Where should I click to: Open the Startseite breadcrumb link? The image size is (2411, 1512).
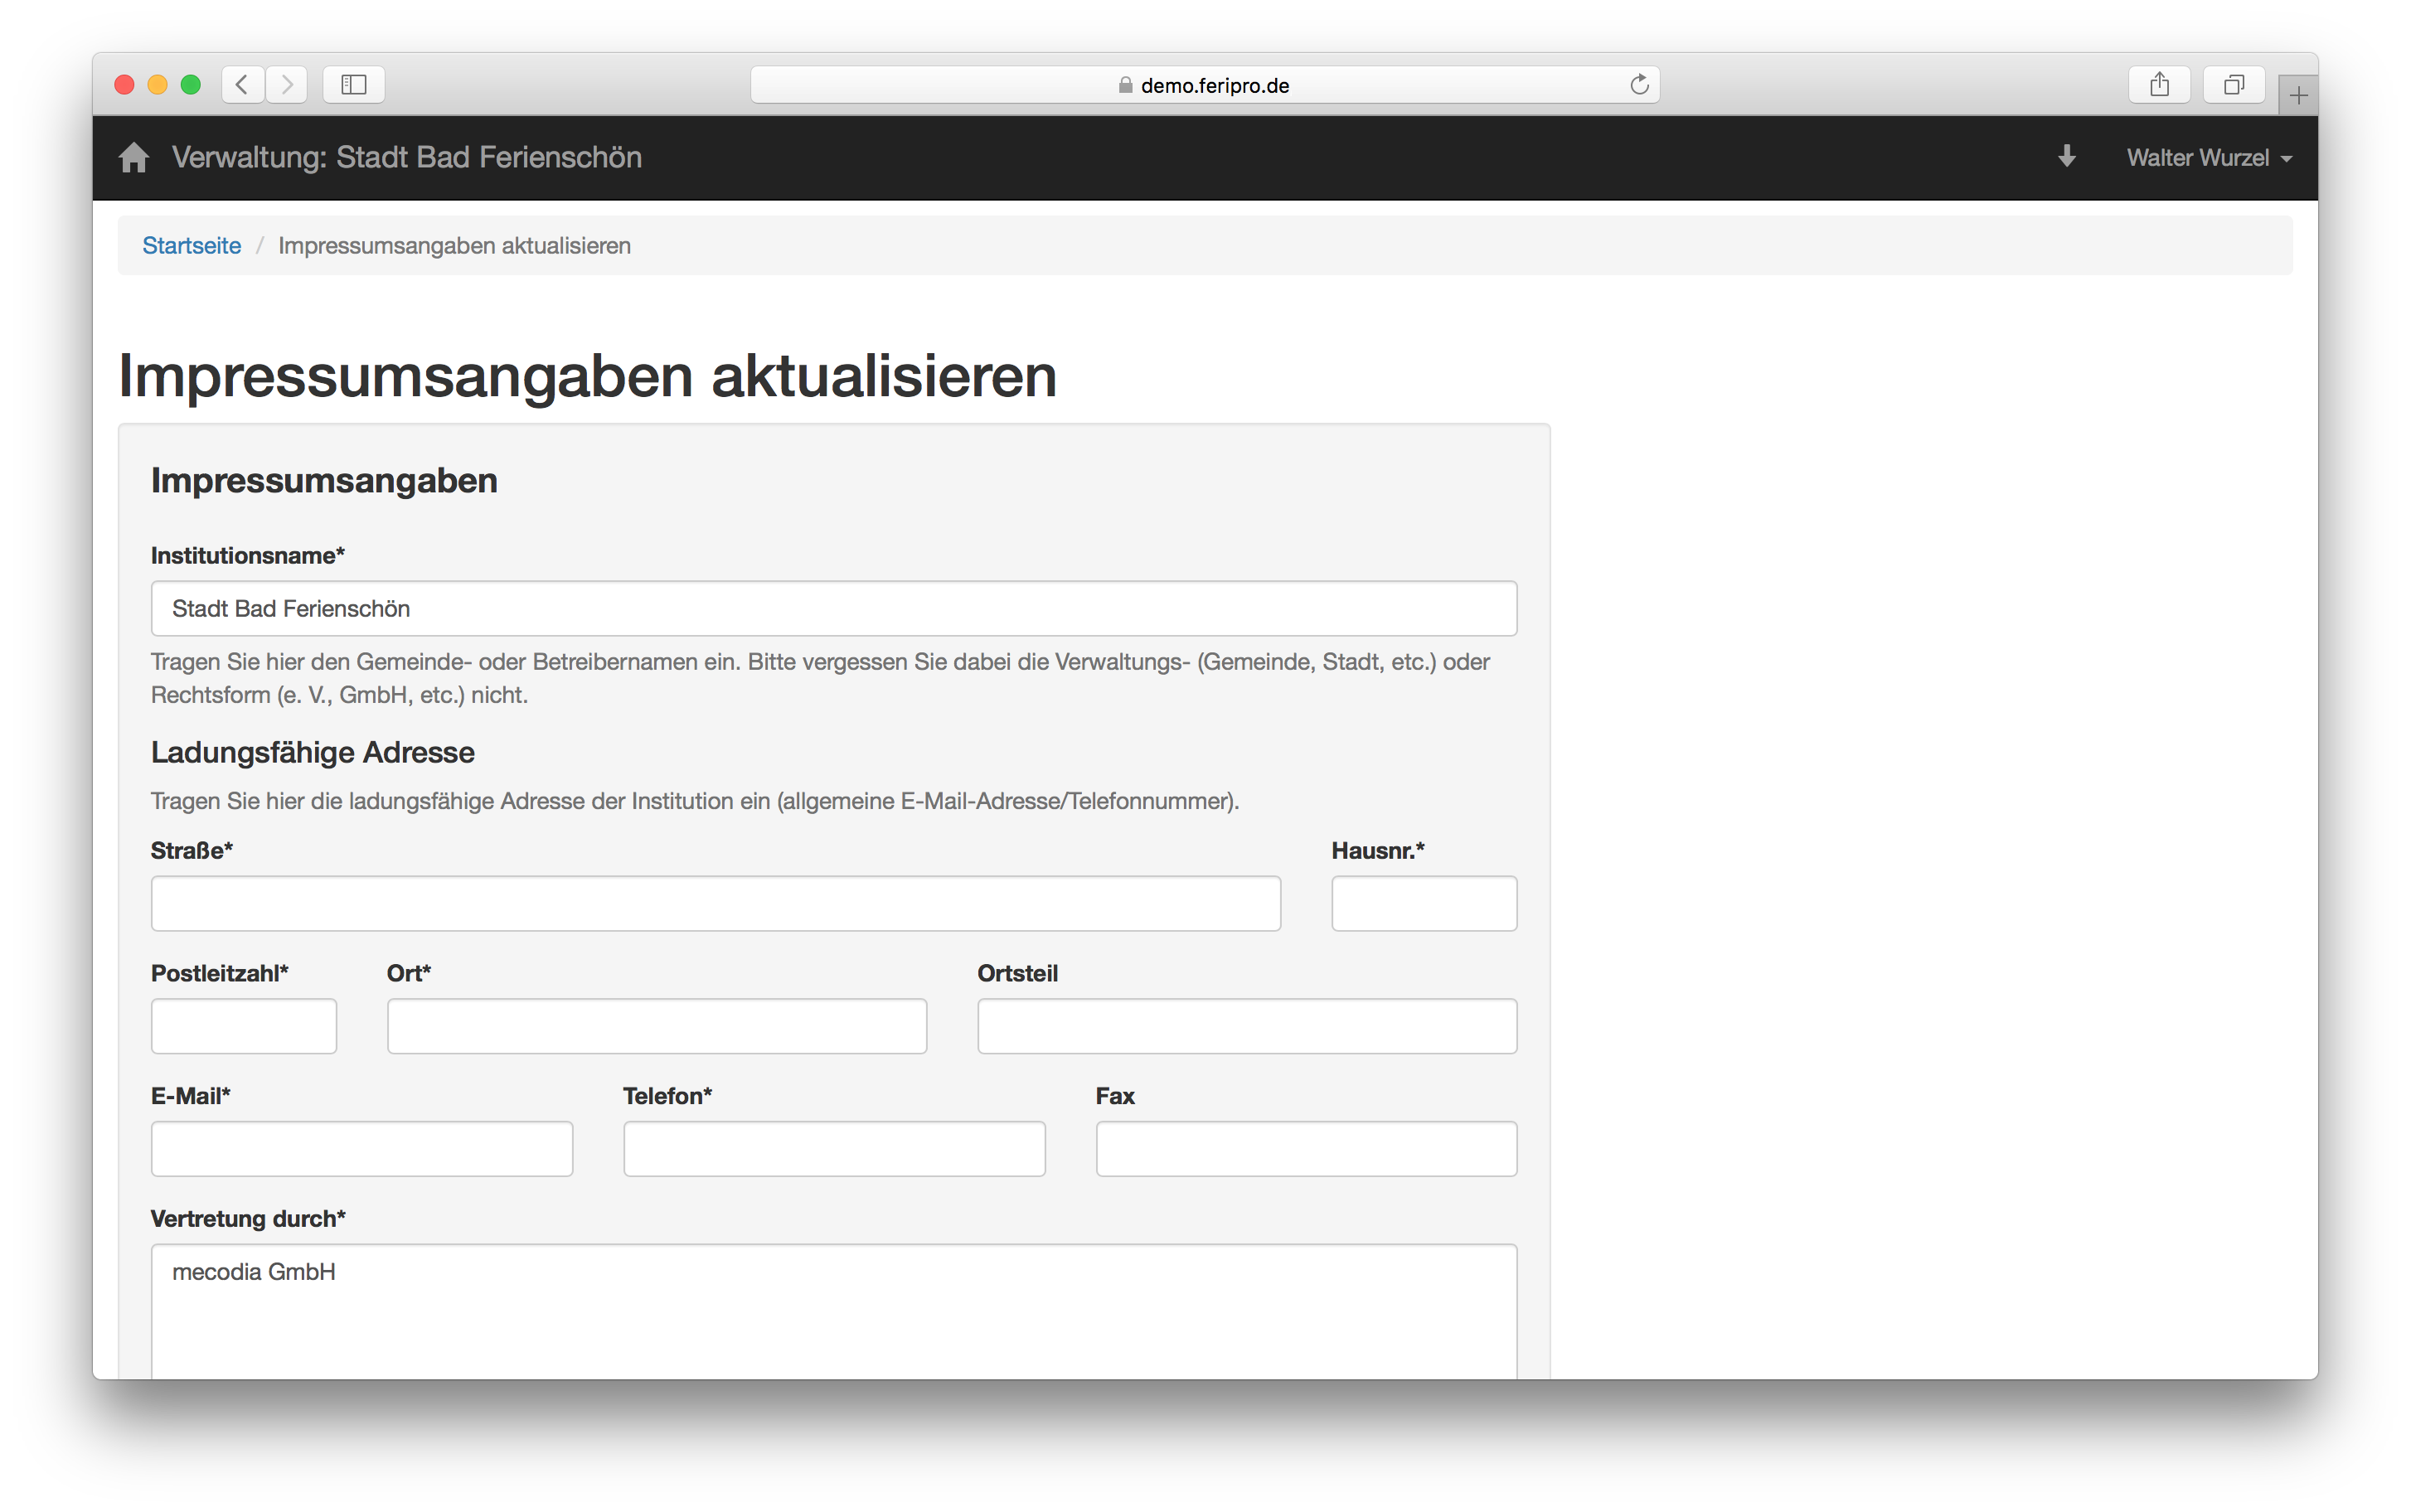tap(191, 246)
